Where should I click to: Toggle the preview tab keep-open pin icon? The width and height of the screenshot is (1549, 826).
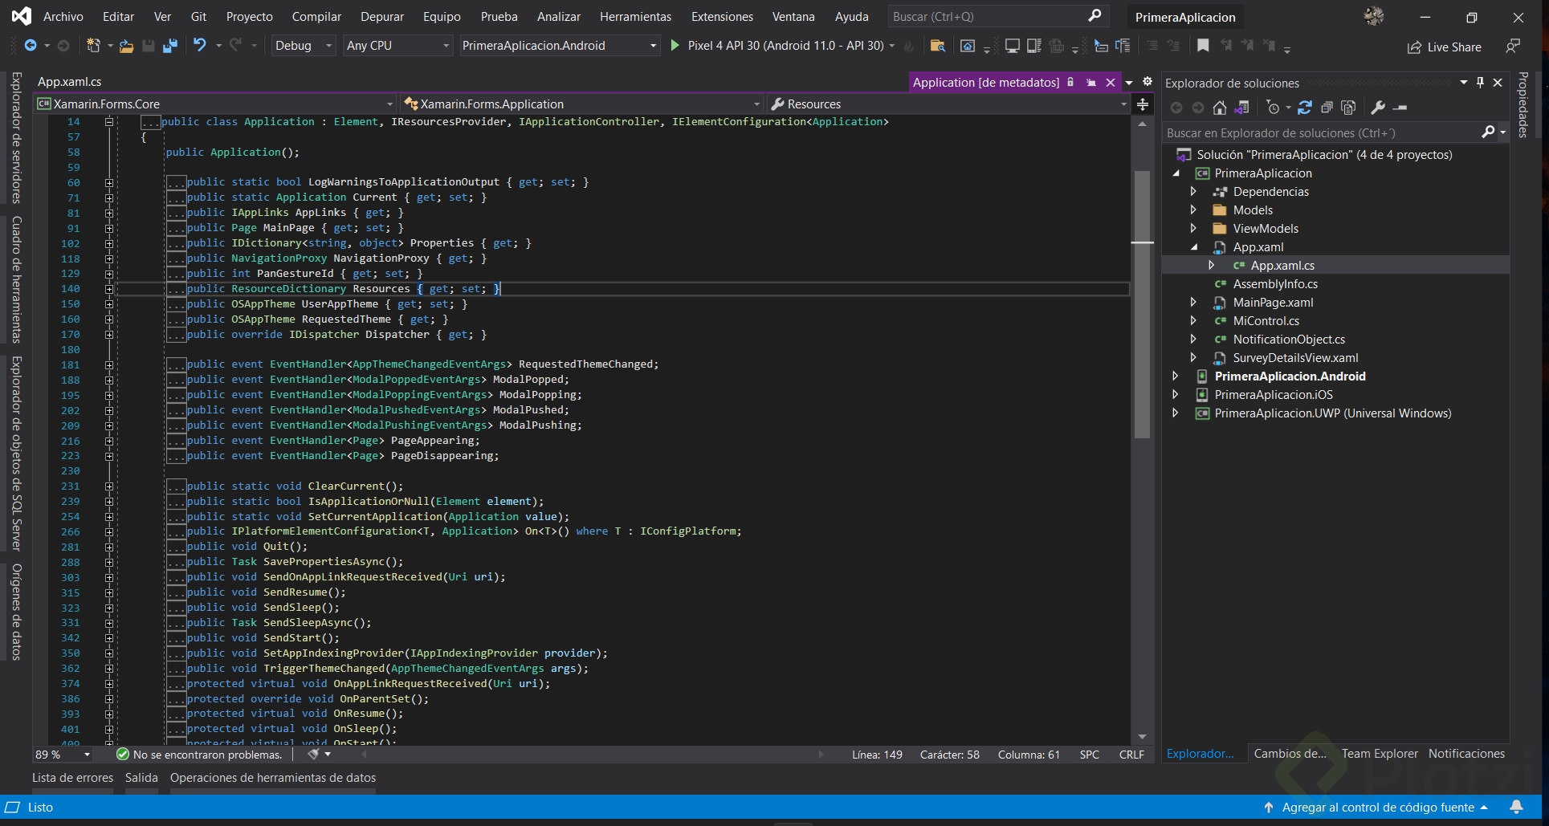pos(1090,83)
